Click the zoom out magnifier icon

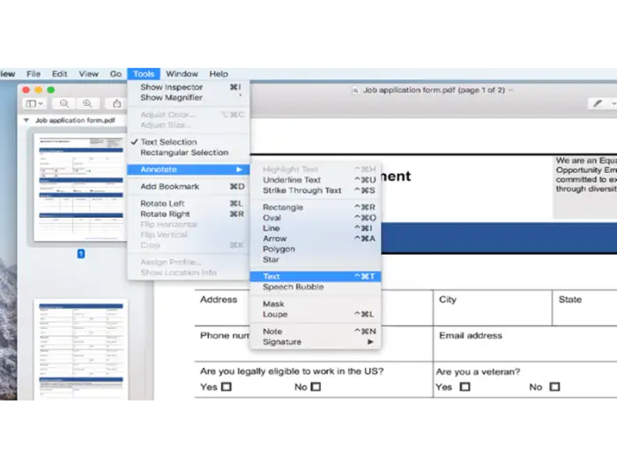65,103
